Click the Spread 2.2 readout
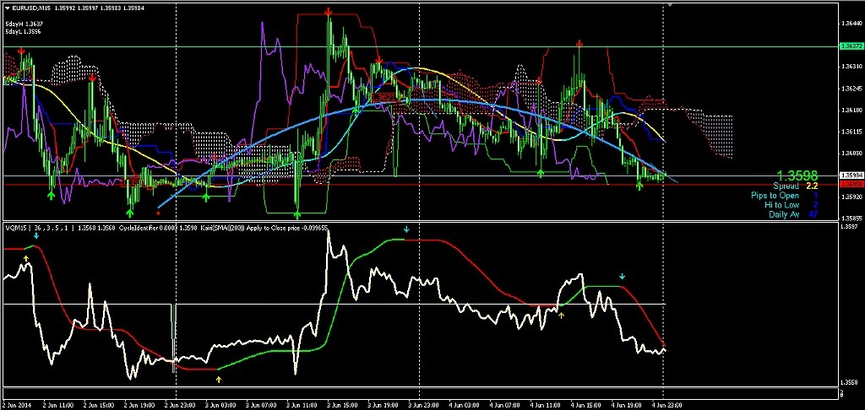This screenshot has width=865, height=410. click(x=795, y=186)
